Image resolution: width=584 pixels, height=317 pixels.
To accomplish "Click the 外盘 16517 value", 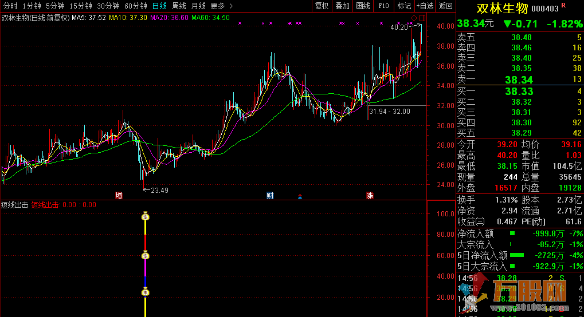I will [506, 188].
